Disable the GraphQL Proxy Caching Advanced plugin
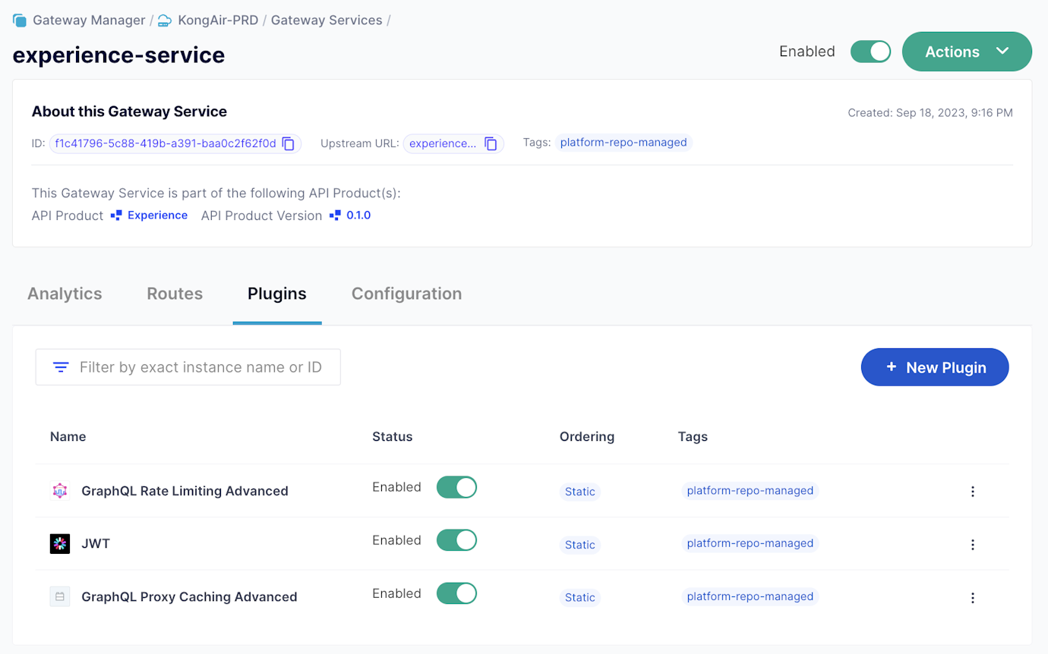 pyautogui.click(x=456, y=593)
